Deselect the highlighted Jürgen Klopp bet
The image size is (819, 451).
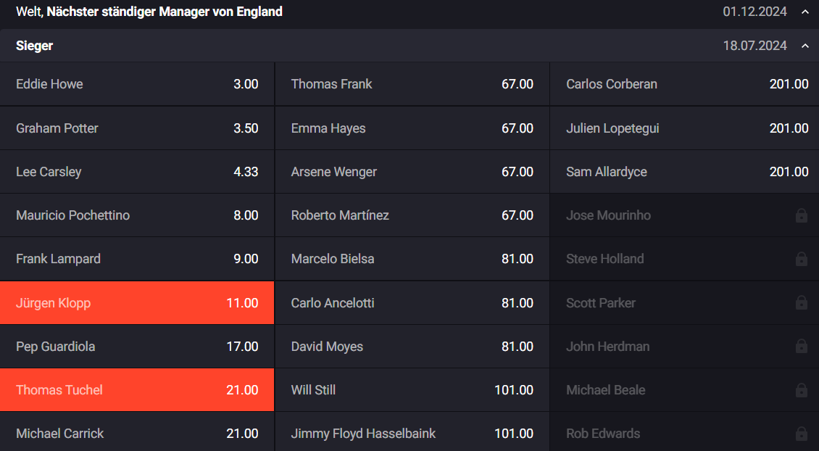point(137,302)
